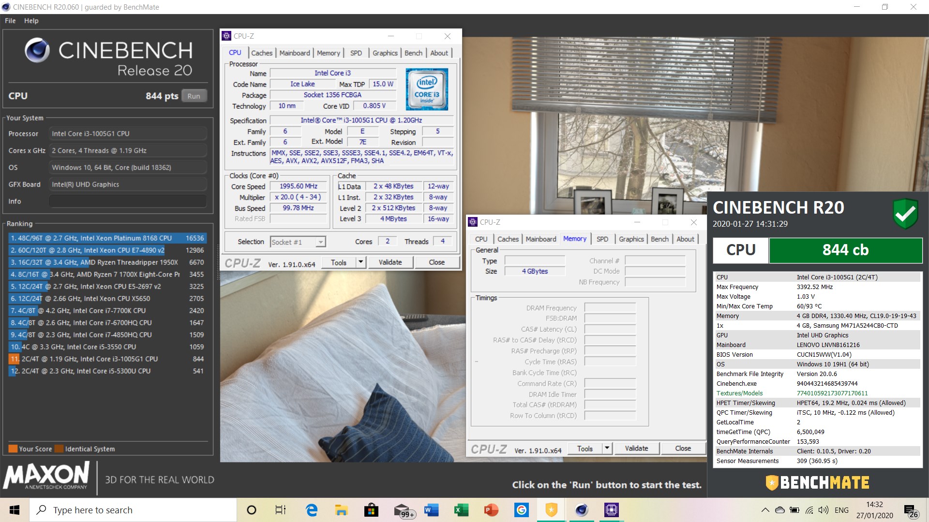Open the Wi-Fi network tray icon

click(809, 510)
